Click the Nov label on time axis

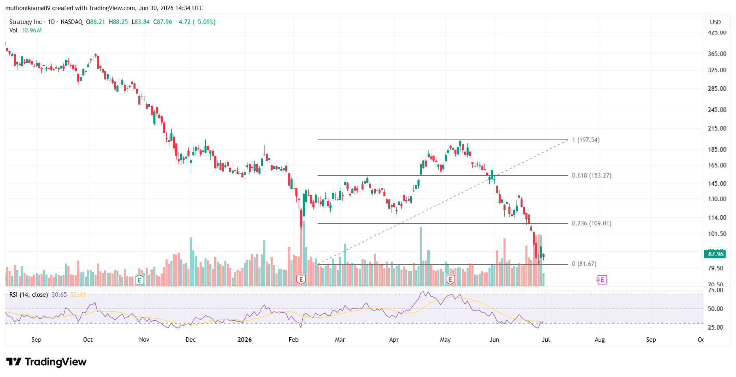[144, 340]
